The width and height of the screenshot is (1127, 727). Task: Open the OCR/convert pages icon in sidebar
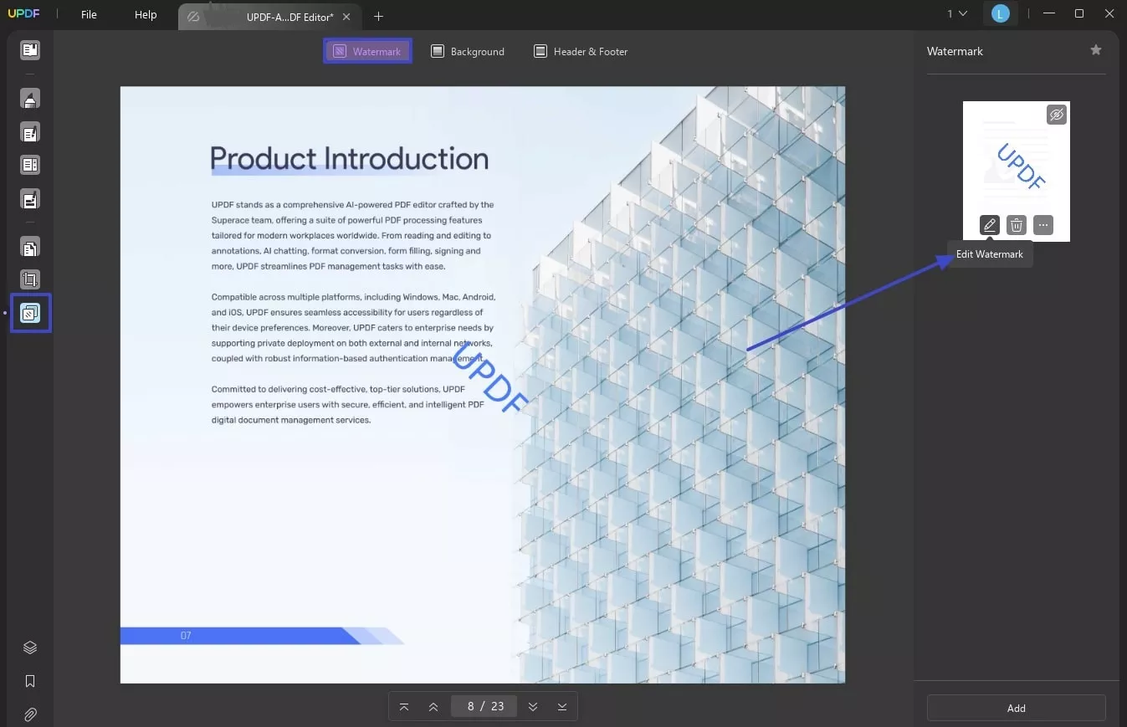click(30, 248)
